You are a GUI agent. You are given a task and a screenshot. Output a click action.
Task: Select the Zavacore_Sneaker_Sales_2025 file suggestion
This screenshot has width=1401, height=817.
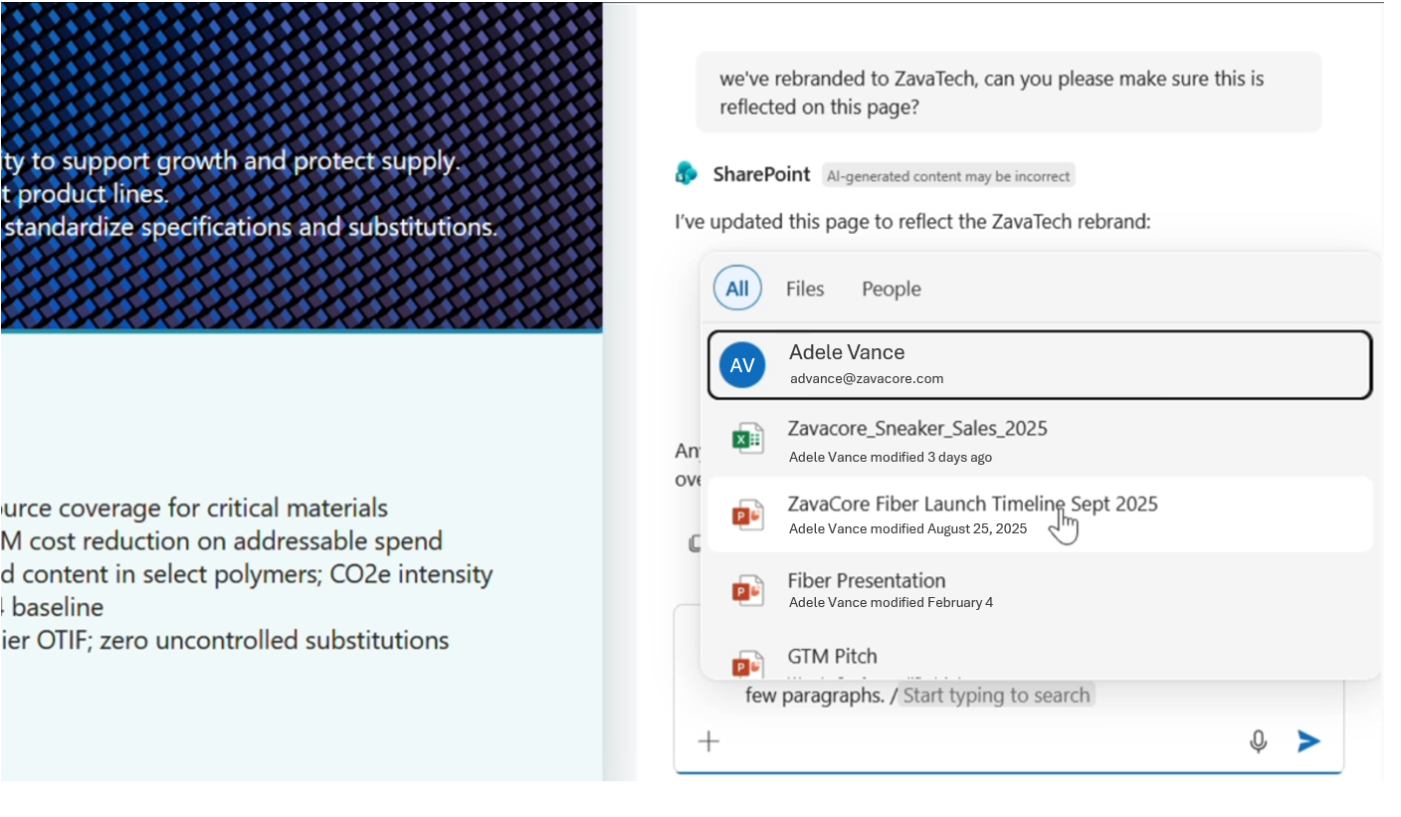pos(916,429)
